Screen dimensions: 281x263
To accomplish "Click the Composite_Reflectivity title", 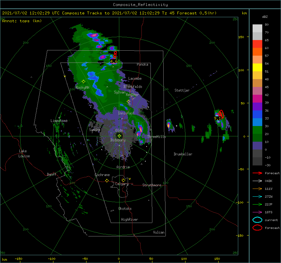I will tap(140, 5).
